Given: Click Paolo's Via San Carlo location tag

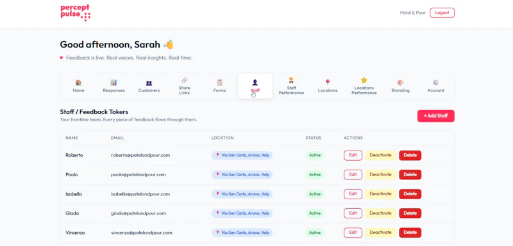Looking at the screenshot, I should [x=242, y=175].
